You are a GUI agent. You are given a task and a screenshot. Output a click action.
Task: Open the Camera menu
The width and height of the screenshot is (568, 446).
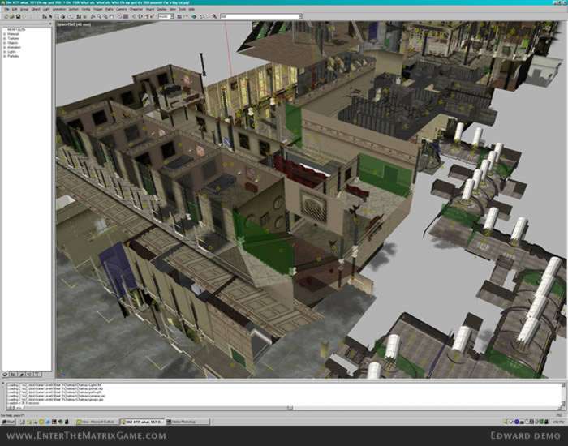[x=122, y=9]
